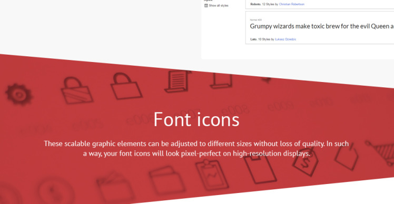Click the Font icons heading

pos(196,119)
